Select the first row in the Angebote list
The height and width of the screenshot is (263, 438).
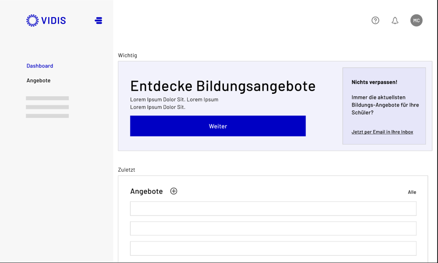(x=273, y=209)
